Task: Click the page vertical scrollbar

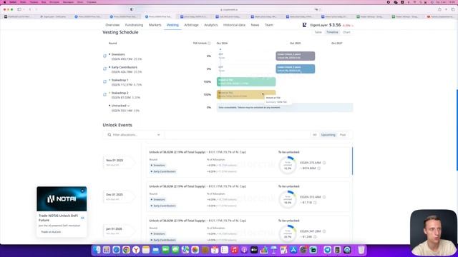Action: [x=457, y=130]
